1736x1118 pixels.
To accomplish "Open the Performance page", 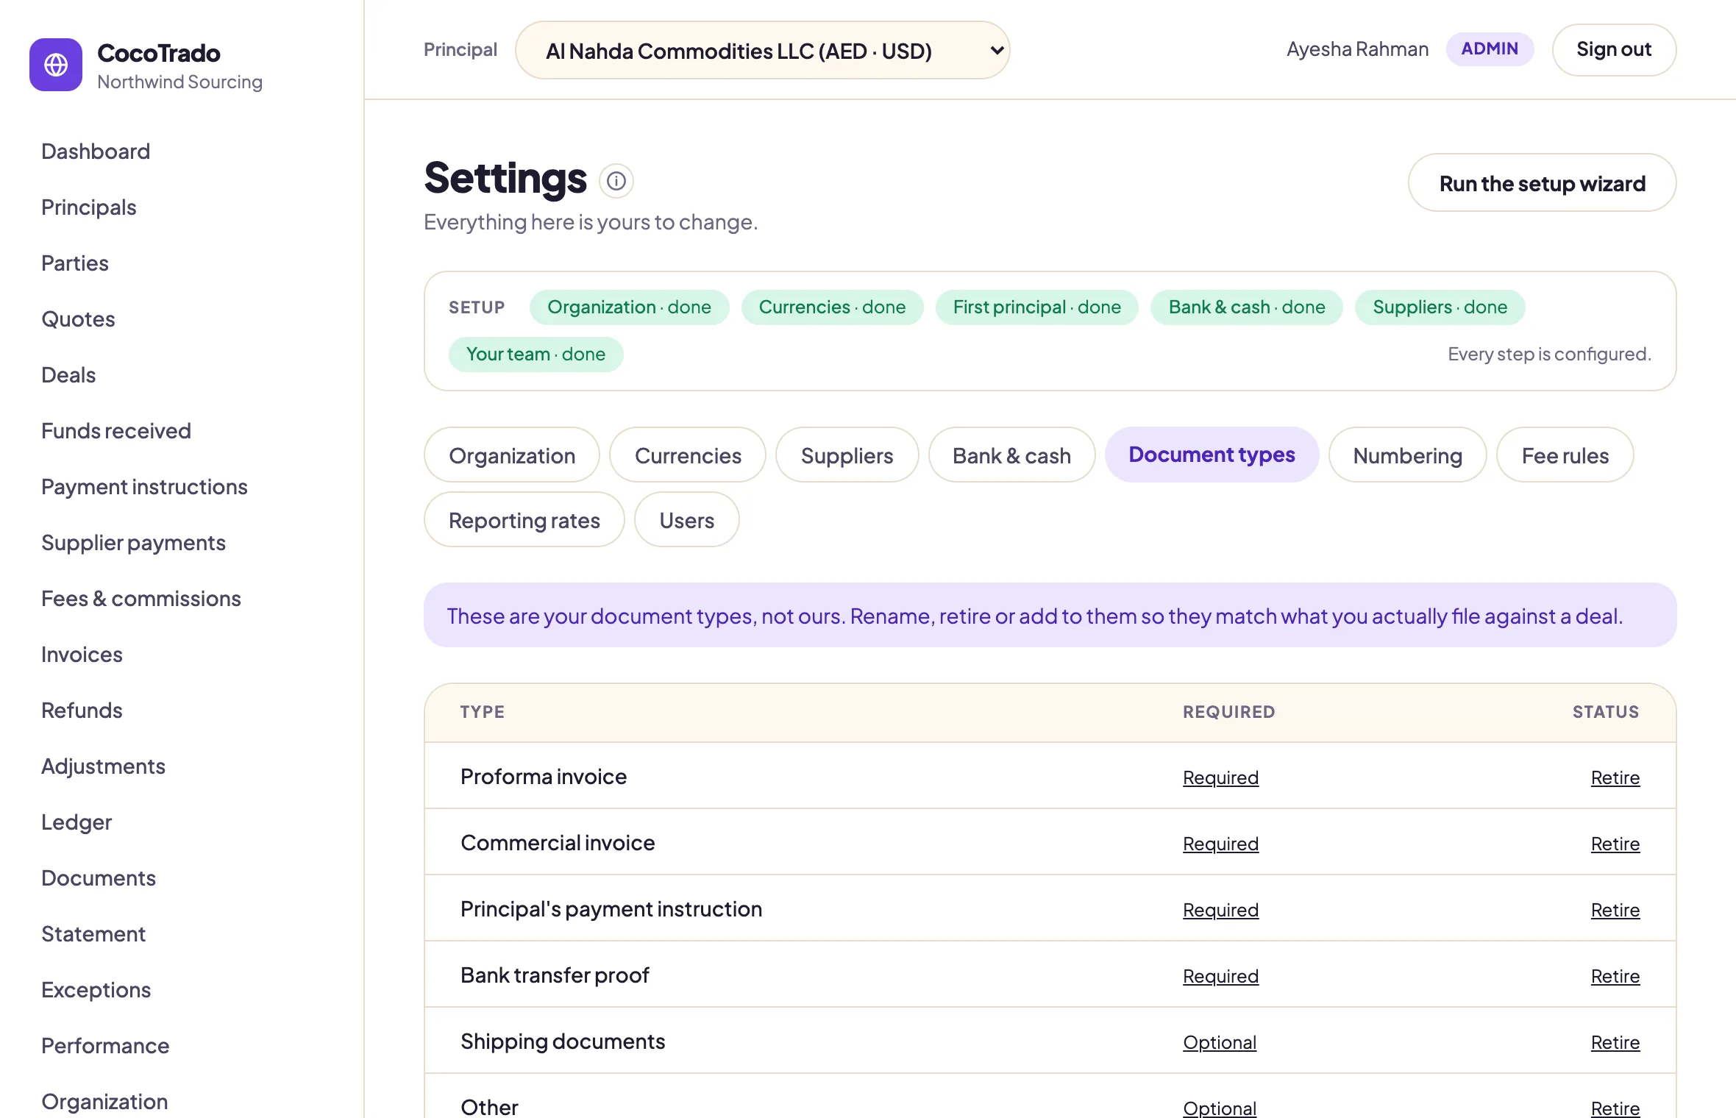I will point(105,1046).
